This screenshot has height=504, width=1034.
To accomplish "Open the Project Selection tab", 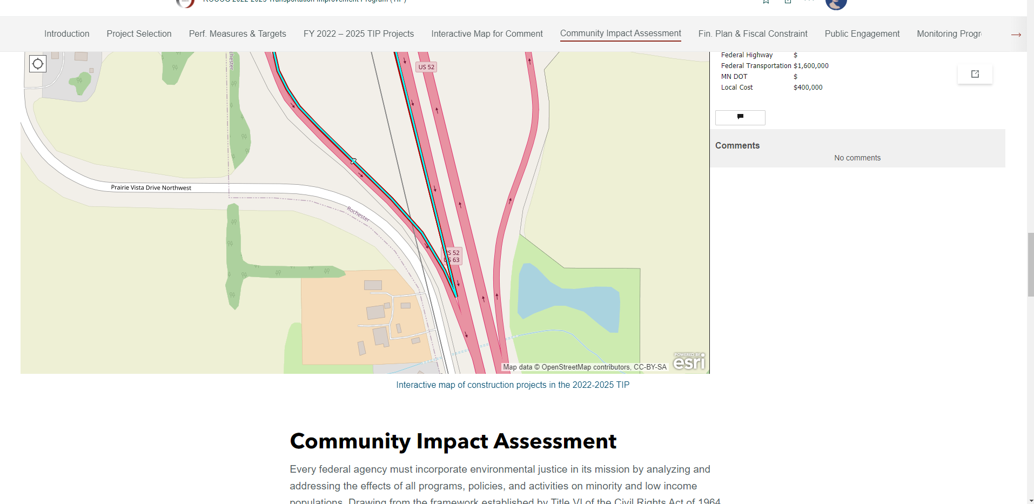I will pos(139,33).
